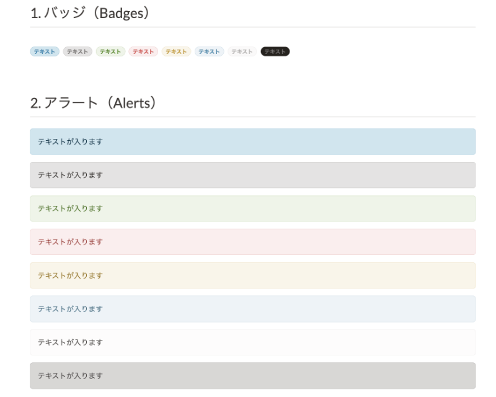Click the yellow テキスト badge
The width and height of the screenshot is (496, 397).
tap(176, 51)
